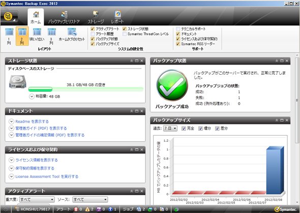The height and width of the screenshot is (213, 300).
Task: Collapse the ドキュメント panel
Action: point(132,111)
